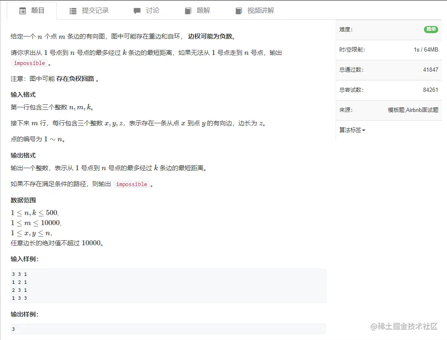This screenshot has width=447, height=340.
Task: Click the green 简单 difficulty badge
Action: tap(431, 30)
